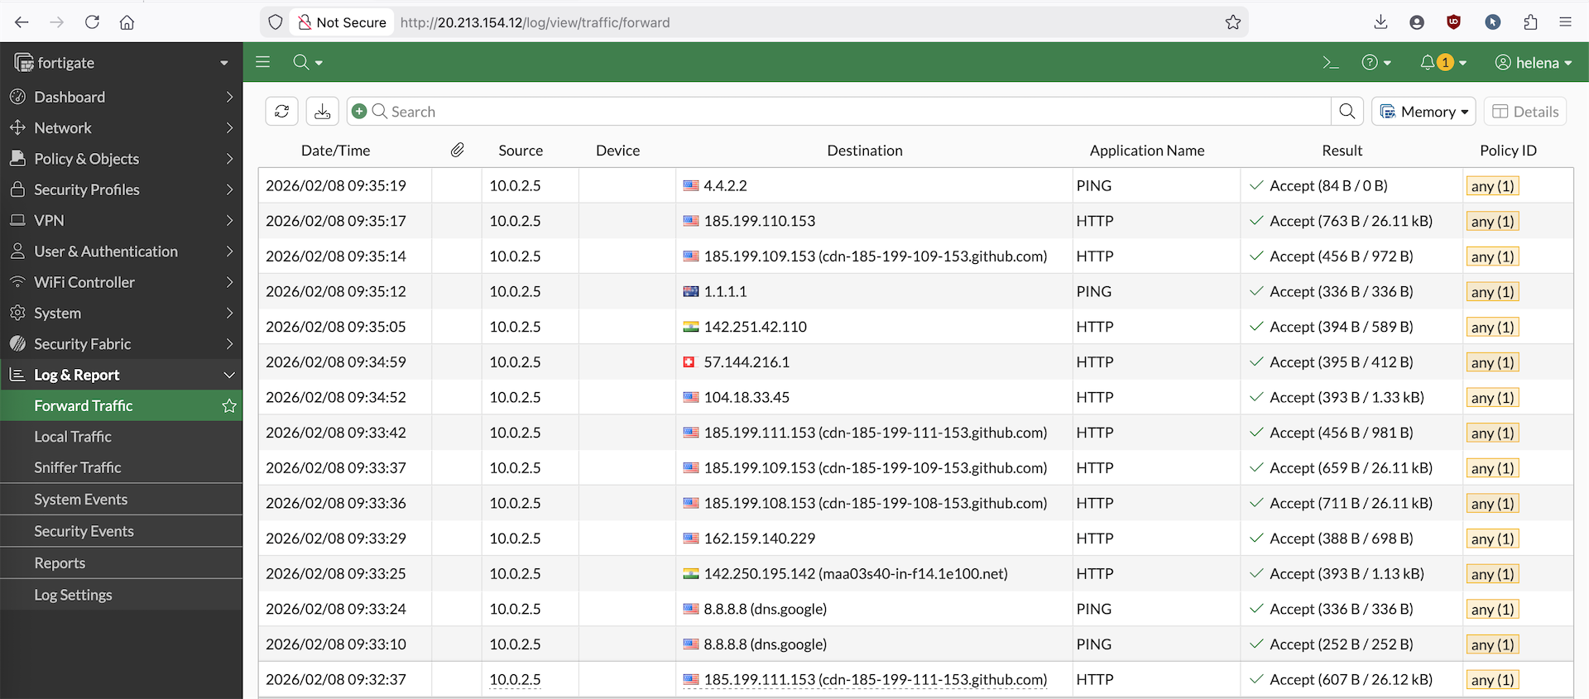Toggle the hamburger sidebar menu icon
Image resolution: width=1589 pixels, height=699 pixels.
click(263, 62)
